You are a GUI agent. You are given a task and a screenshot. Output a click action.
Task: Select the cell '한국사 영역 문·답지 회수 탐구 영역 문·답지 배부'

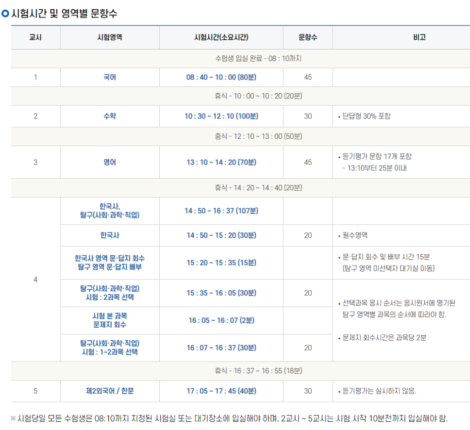[x=110, y=263]
